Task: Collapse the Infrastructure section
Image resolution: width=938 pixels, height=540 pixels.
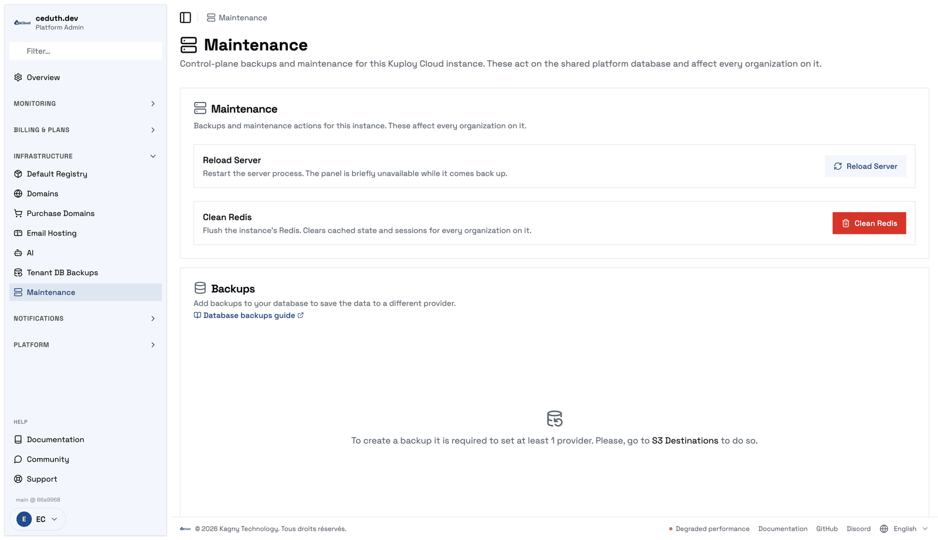Action: 86,156
